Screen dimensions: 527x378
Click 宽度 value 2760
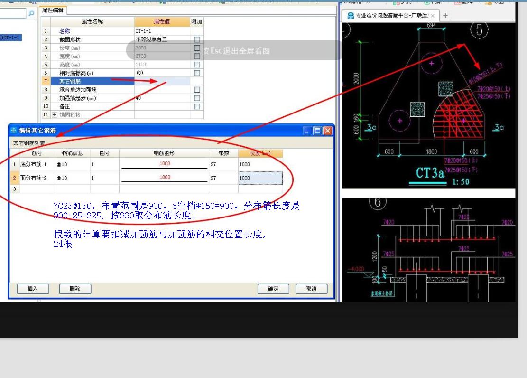click(x=162, y=56)
